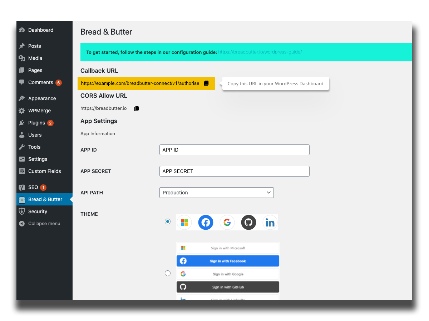This screenshot has width=429, height=321.
Task: Click inside the APP ID field
Action: point(234,149)
